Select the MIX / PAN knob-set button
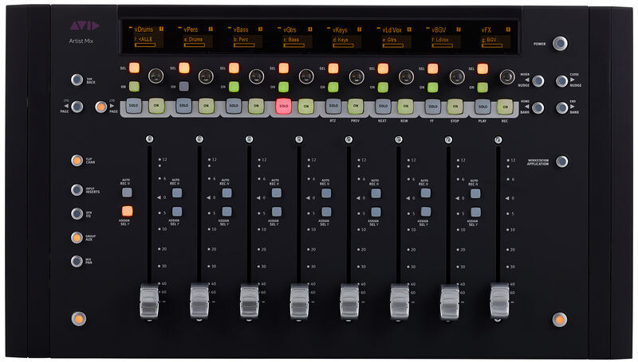This screenshot has height=362, width=638. pos(77,261)
